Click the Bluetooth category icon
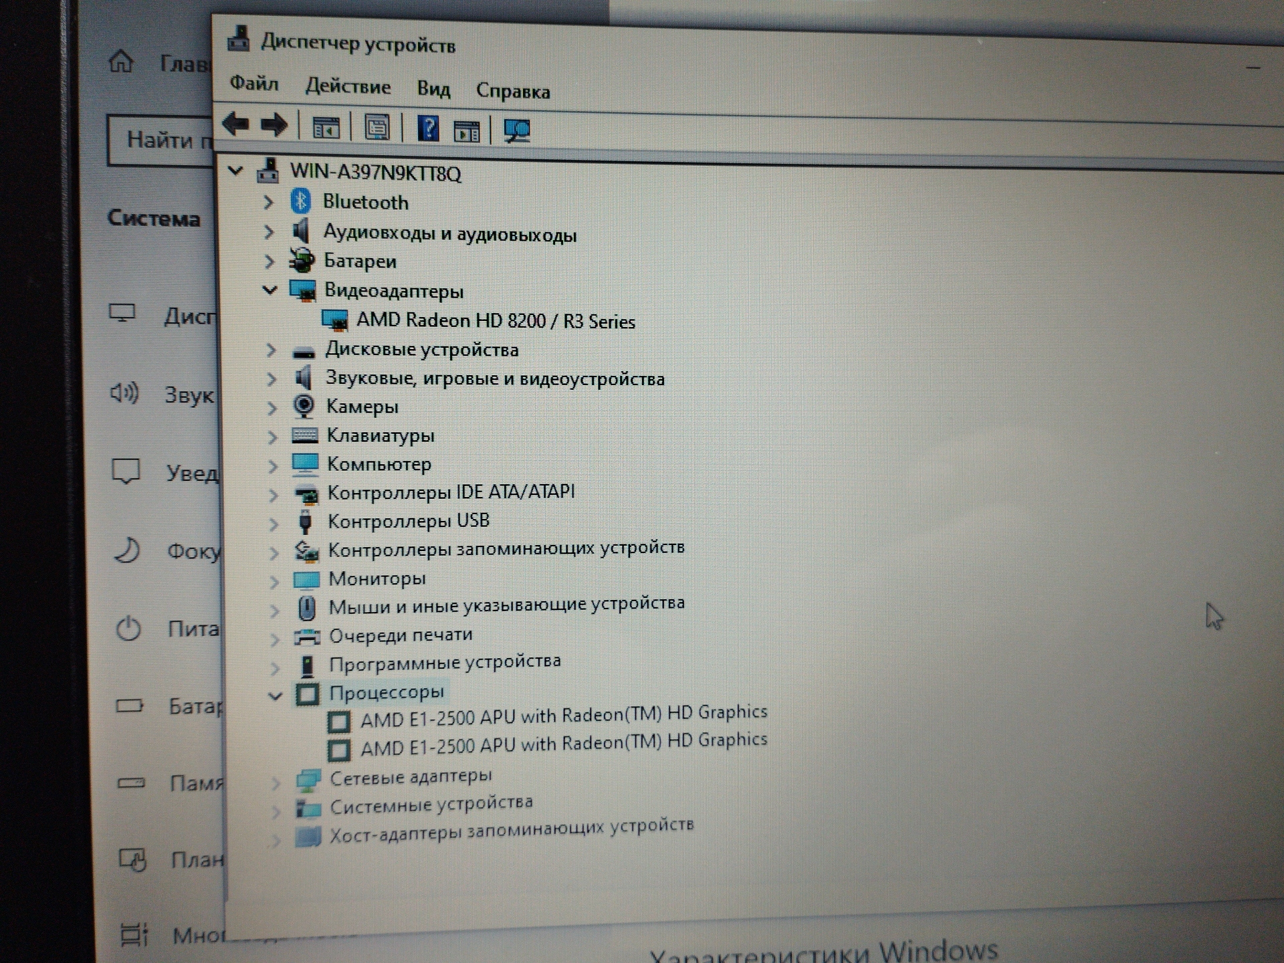The height and width of the screenshot is (963, 1284). point(301,201)
